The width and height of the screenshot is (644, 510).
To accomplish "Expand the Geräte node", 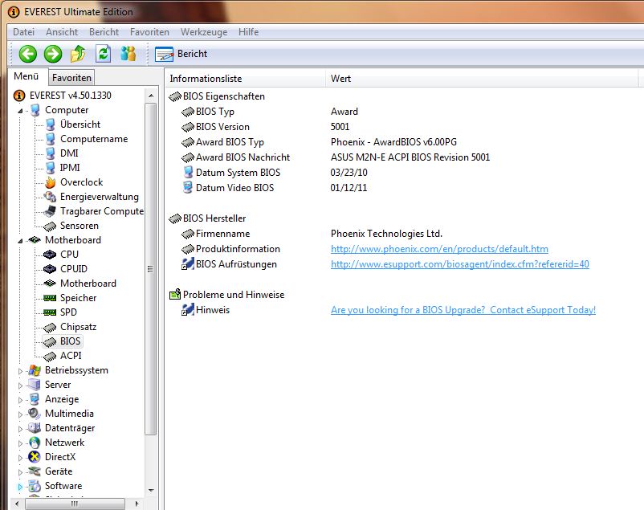I will (20, 471).
